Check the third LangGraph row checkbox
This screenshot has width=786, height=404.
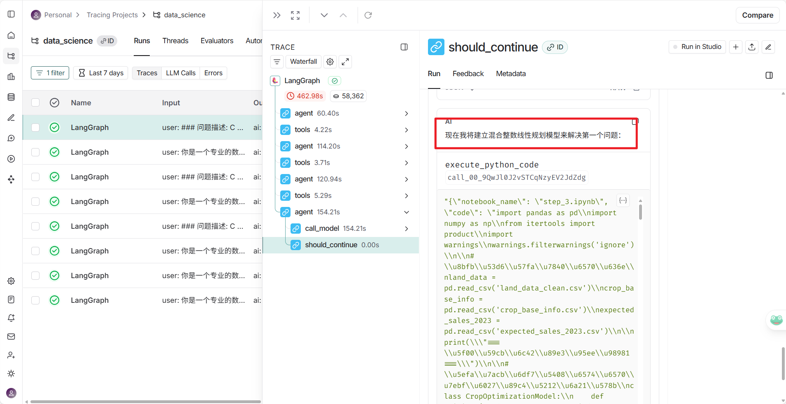35,177
